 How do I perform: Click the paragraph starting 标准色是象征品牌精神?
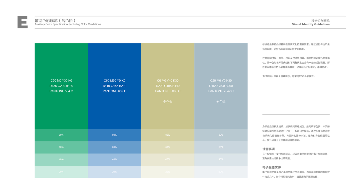296,47
